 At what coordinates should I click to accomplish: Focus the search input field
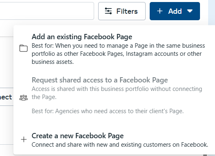tap(47, 11)
